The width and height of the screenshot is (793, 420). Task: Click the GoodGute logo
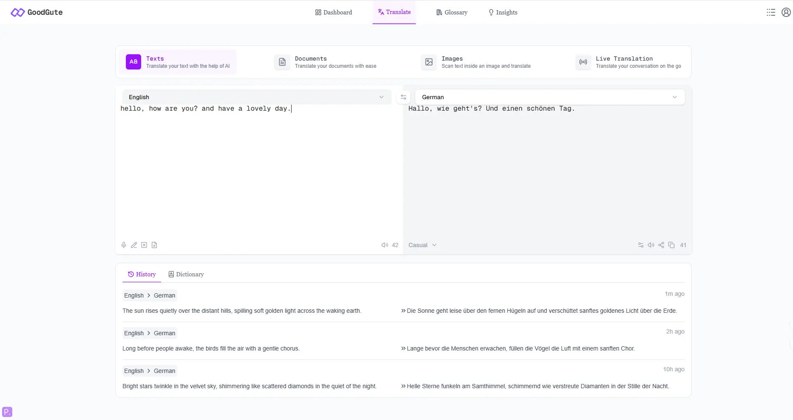click(36, 12)
